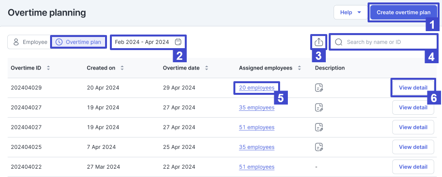
Task: Sort by Overtime ID column arrows
Action: (48, 68)
